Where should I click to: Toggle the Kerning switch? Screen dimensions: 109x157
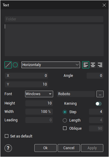click(99, 104)
